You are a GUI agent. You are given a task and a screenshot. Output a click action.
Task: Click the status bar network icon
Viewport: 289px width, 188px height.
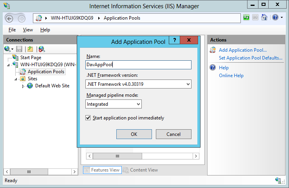tap(278, 180)
